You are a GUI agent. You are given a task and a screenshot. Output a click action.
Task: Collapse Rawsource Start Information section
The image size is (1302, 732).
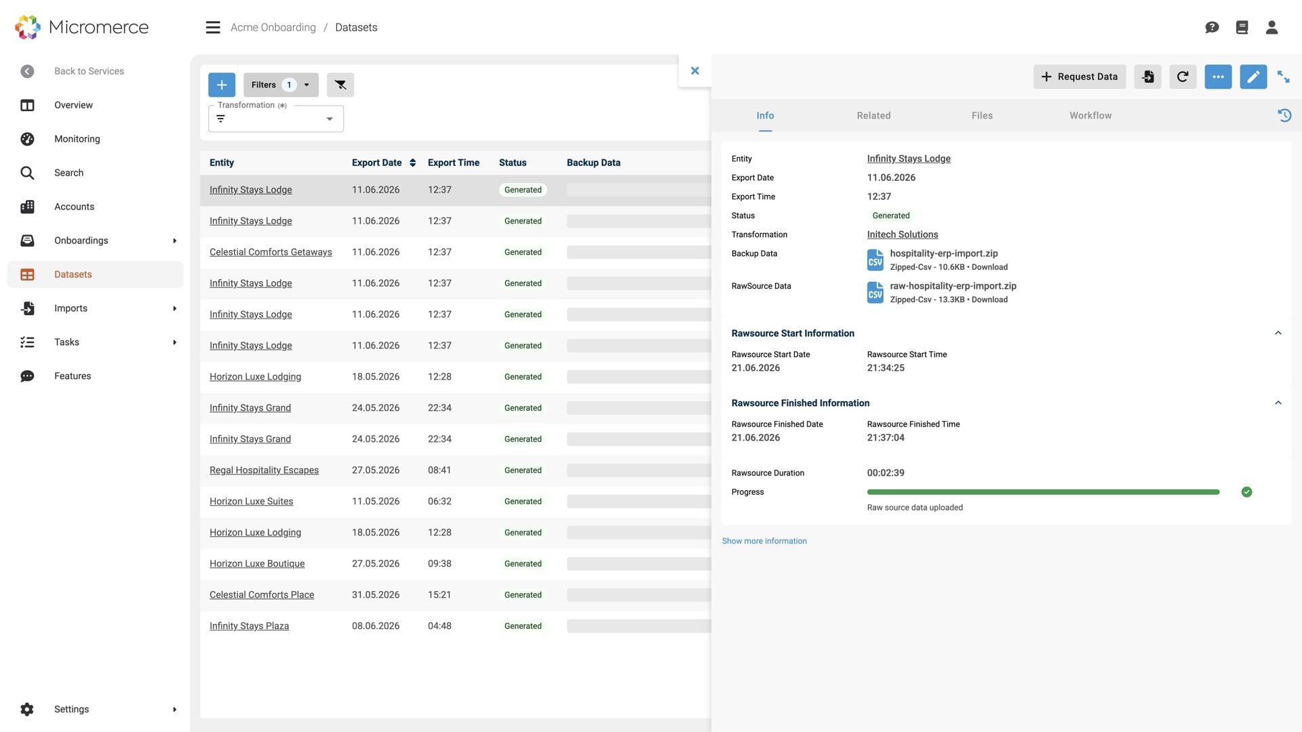tap(1278, 333)
